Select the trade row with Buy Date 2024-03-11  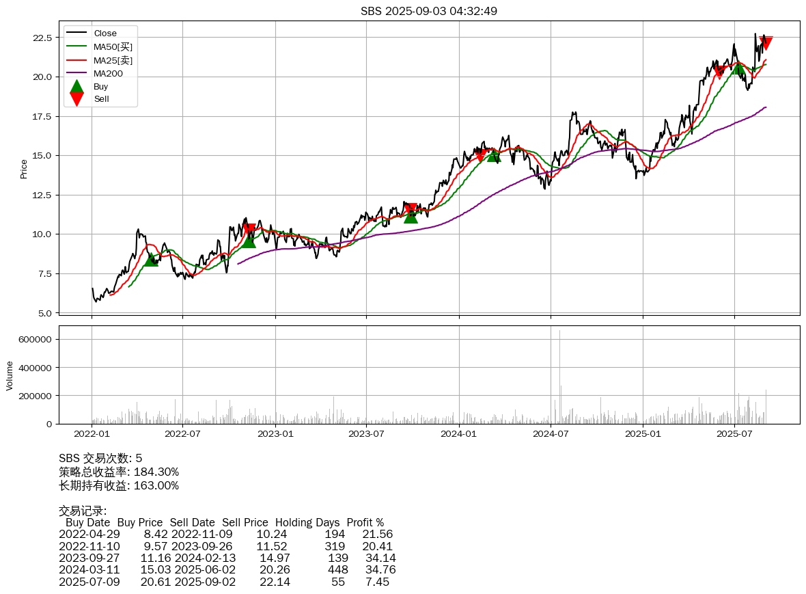click(227, 569)
